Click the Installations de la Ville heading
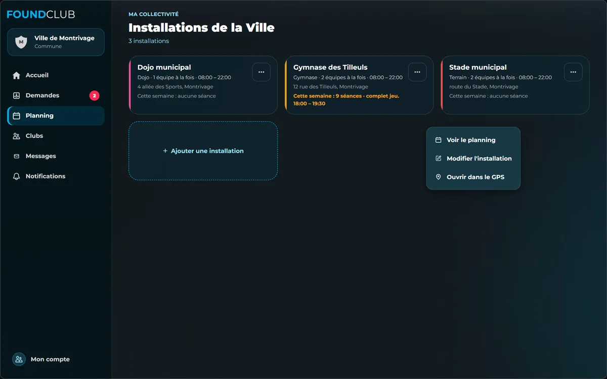The width and height of the screenshot is (607, 379). [201, 27]
